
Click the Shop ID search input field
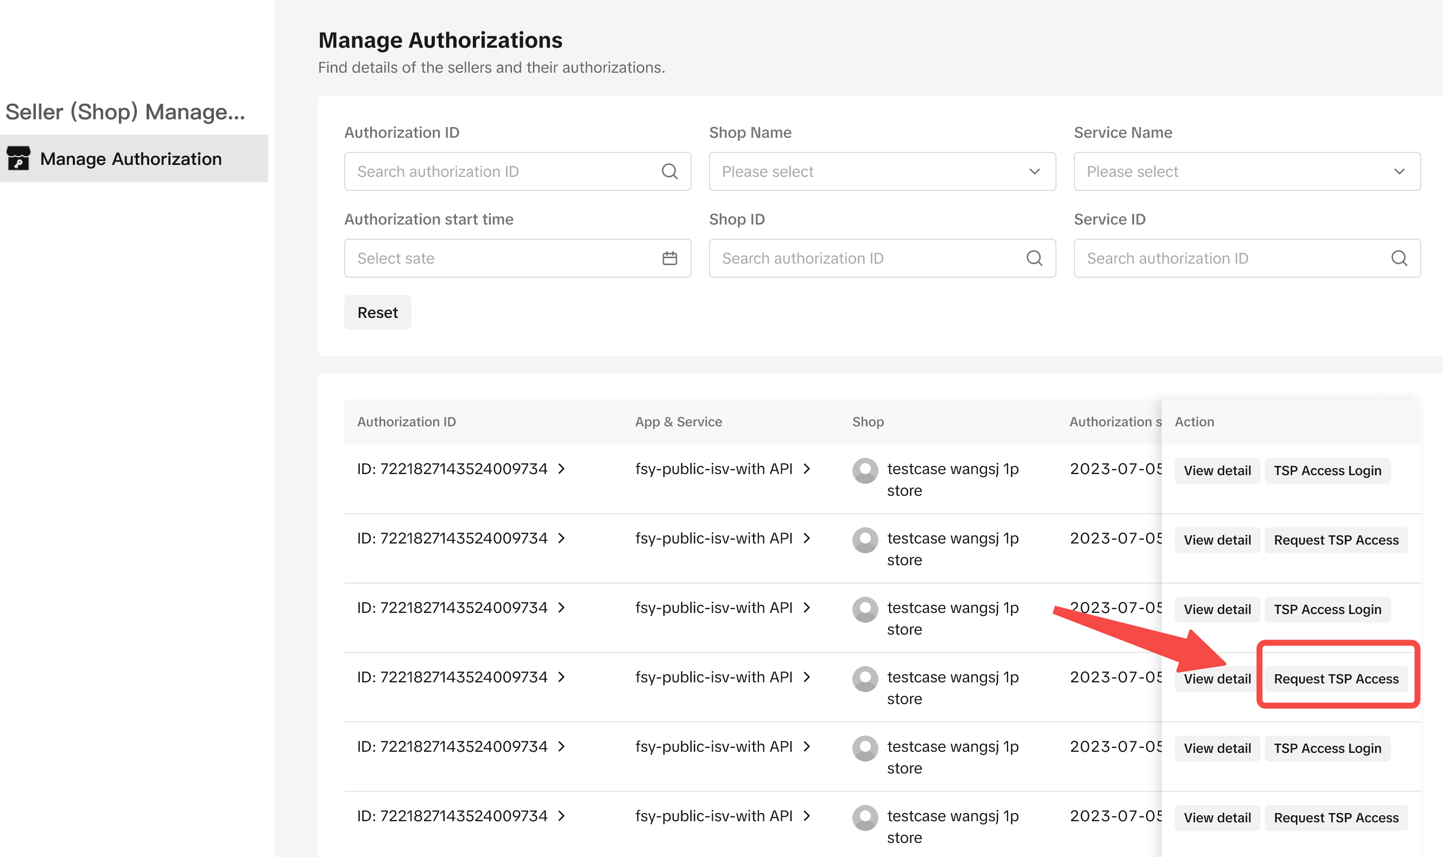867,258
